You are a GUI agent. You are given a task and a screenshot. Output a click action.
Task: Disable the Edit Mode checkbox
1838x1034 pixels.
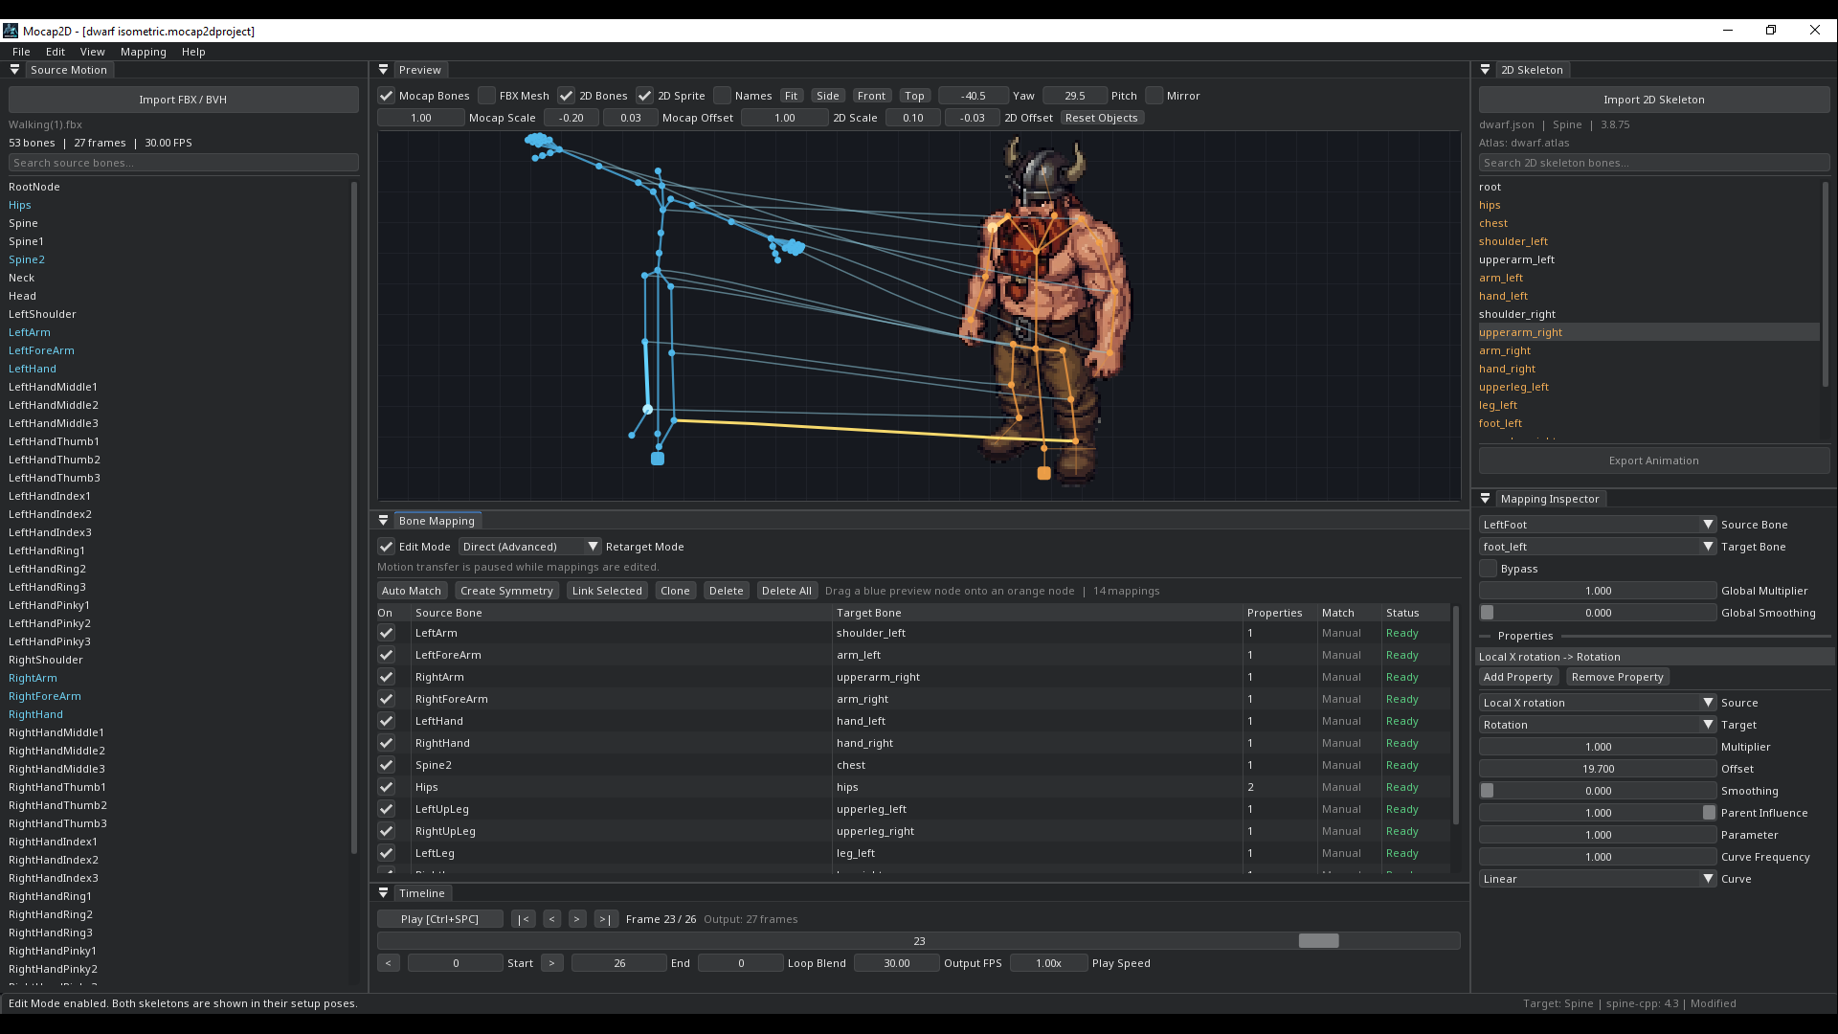pos(387,547)
